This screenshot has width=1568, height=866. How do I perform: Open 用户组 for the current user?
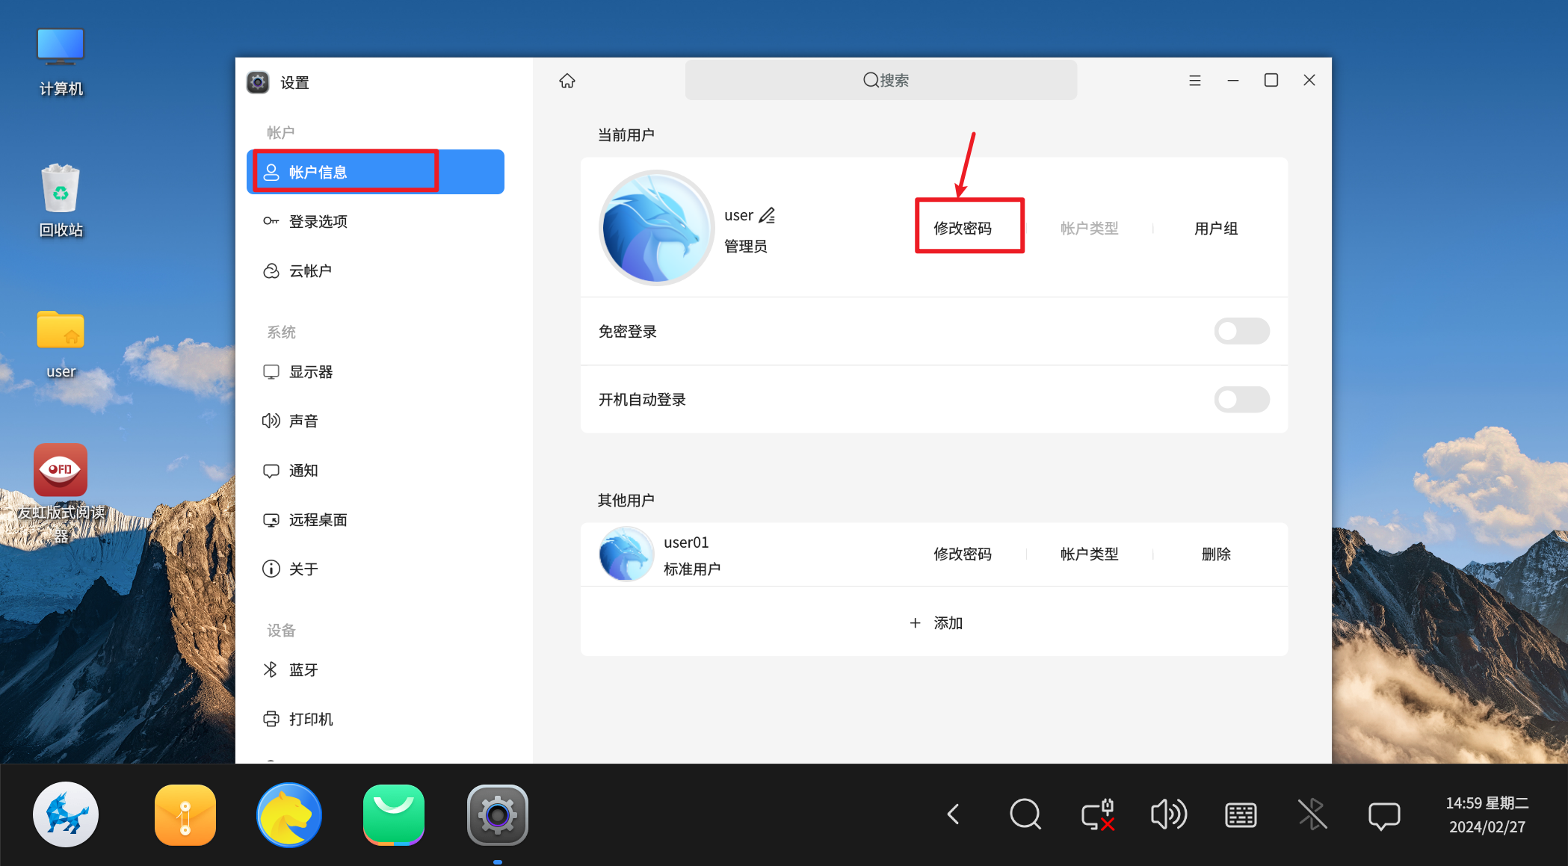coord(1216,229)
